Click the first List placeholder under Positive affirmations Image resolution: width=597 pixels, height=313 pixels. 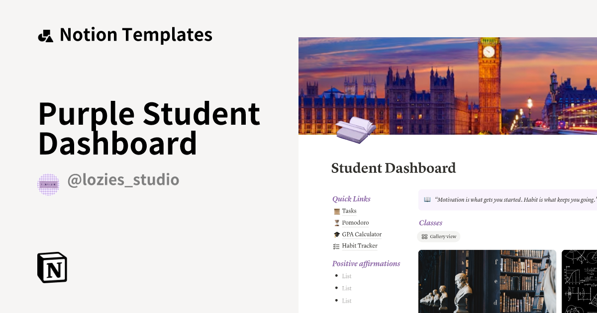point(346,276)
